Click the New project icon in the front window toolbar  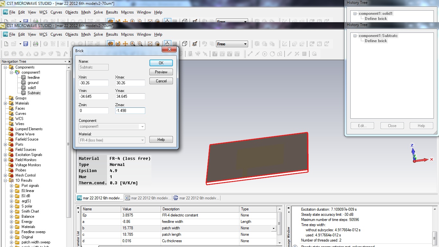6,44
